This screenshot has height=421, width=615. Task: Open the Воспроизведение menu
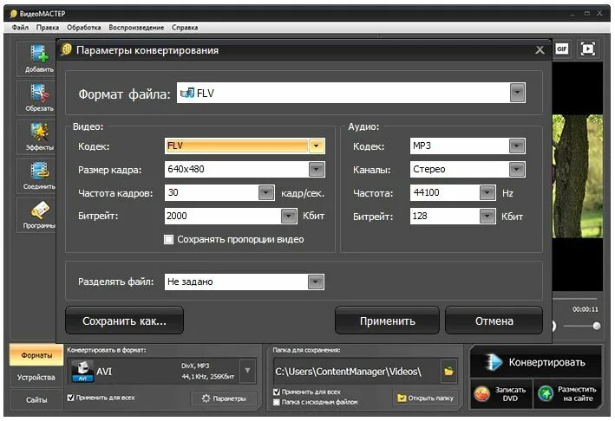point(136,28)
